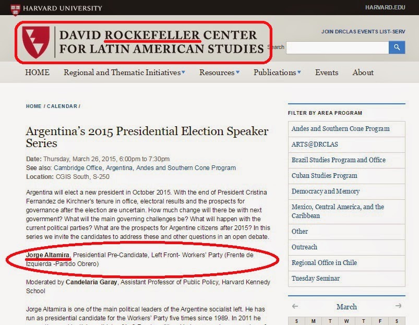The width and height of the screenshot is (419, 325).
Task: Filter by Regional Office in Chile
Action: (346, 263)
